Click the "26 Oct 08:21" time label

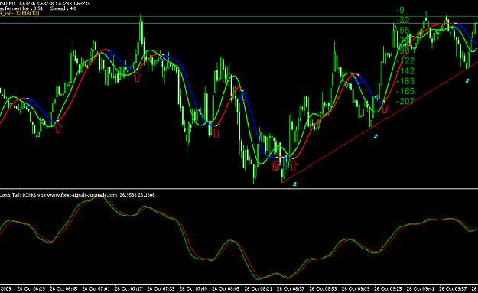[x=259, y=288]
